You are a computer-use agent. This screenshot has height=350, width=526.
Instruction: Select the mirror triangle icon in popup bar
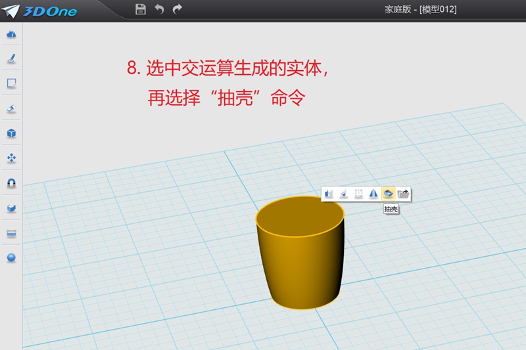tap(373, 194)
